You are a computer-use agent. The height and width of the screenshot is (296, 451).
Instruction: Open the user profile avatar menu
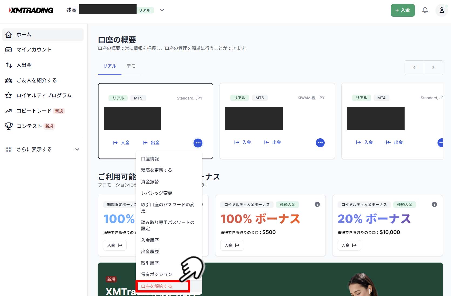442,10
